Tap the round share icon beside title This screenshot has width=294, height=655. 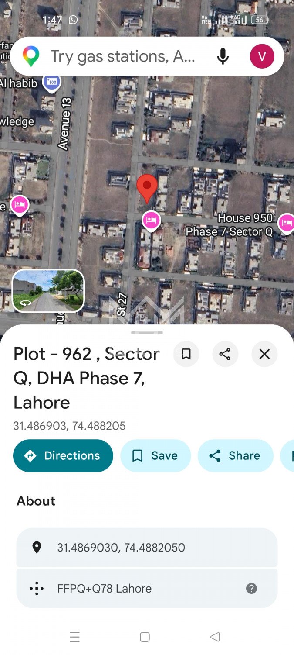pyautogui.click(x=225, y=354)
